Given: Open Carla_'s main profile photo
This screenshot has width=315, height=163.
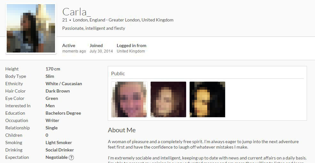Looking at the screenshot, I should [31, 29].
